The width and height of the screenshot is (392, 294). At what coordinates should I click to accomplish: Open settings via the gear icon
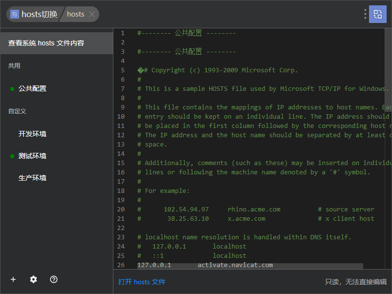tap(34, 279)
